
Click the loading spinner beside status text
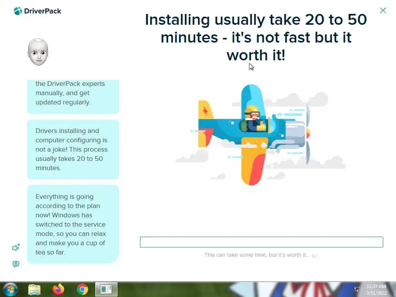click(314, 255)
